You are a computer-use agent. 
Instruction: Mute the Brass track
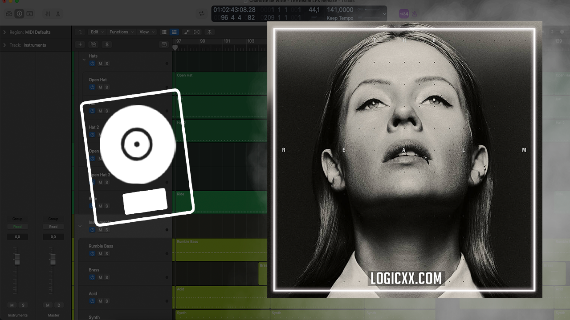pyautogui.click(x=100, y=277)
